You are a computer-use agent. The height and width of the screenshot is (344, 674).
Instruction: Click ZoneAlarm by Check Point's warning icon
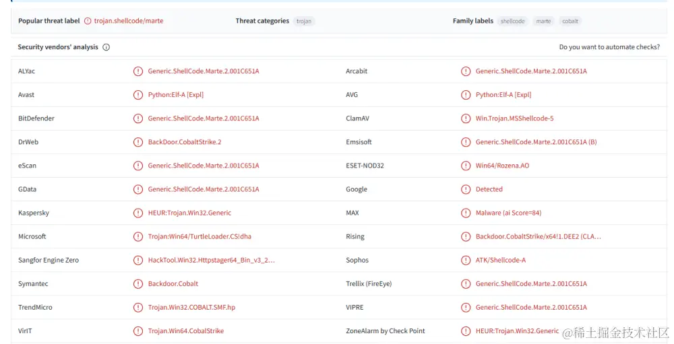[x=466, y=331]
